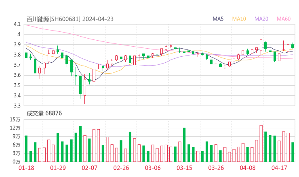Toggle the MA5 legend line

(218, 19)
